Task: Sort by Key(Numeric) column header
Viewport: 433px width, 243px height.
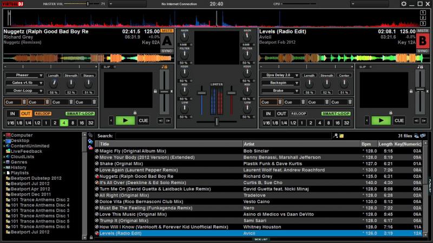Action: coord(408,144)
